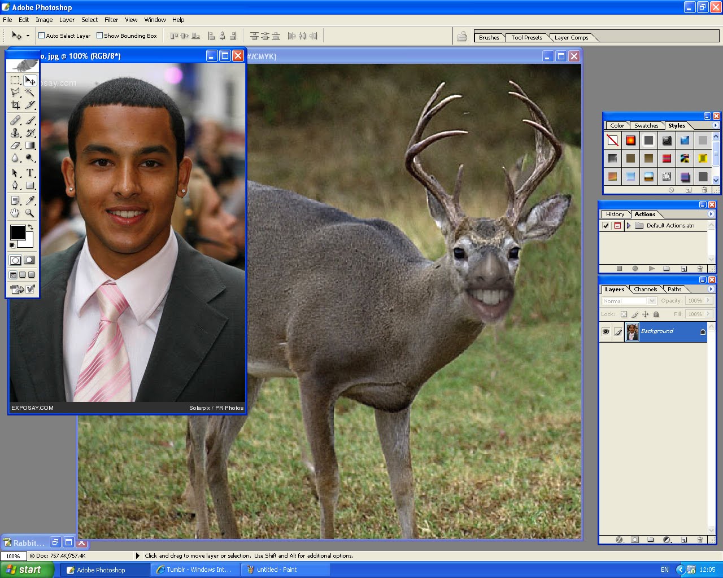Screen dimensions: 723x578
Task: Open the Brushes palette well tab
Action: pyautogui.click(x=489, y=38)
